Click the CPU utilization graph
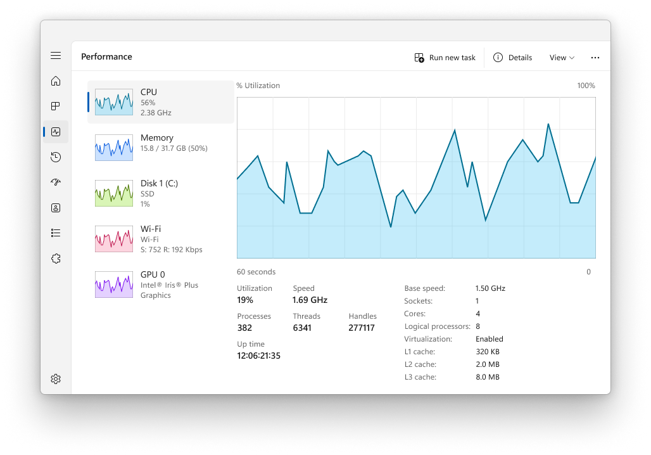Screen dimensions: 651x455 coord(416,177)
